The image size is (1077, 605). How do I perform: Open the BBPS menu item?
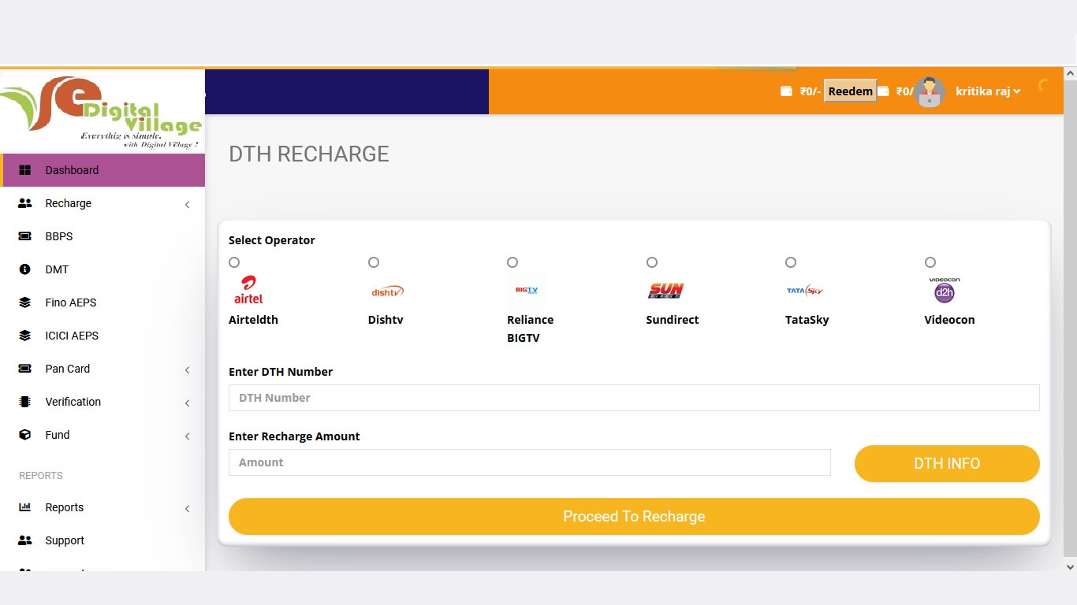pyautogui.click(x=102, y=236)
